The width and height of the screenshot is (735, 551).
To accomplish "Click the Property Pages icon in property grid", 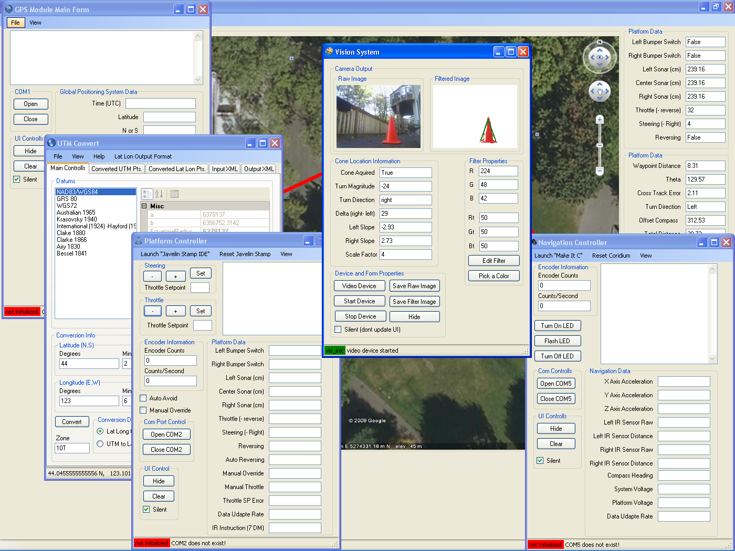I will [x=174, y=194].
